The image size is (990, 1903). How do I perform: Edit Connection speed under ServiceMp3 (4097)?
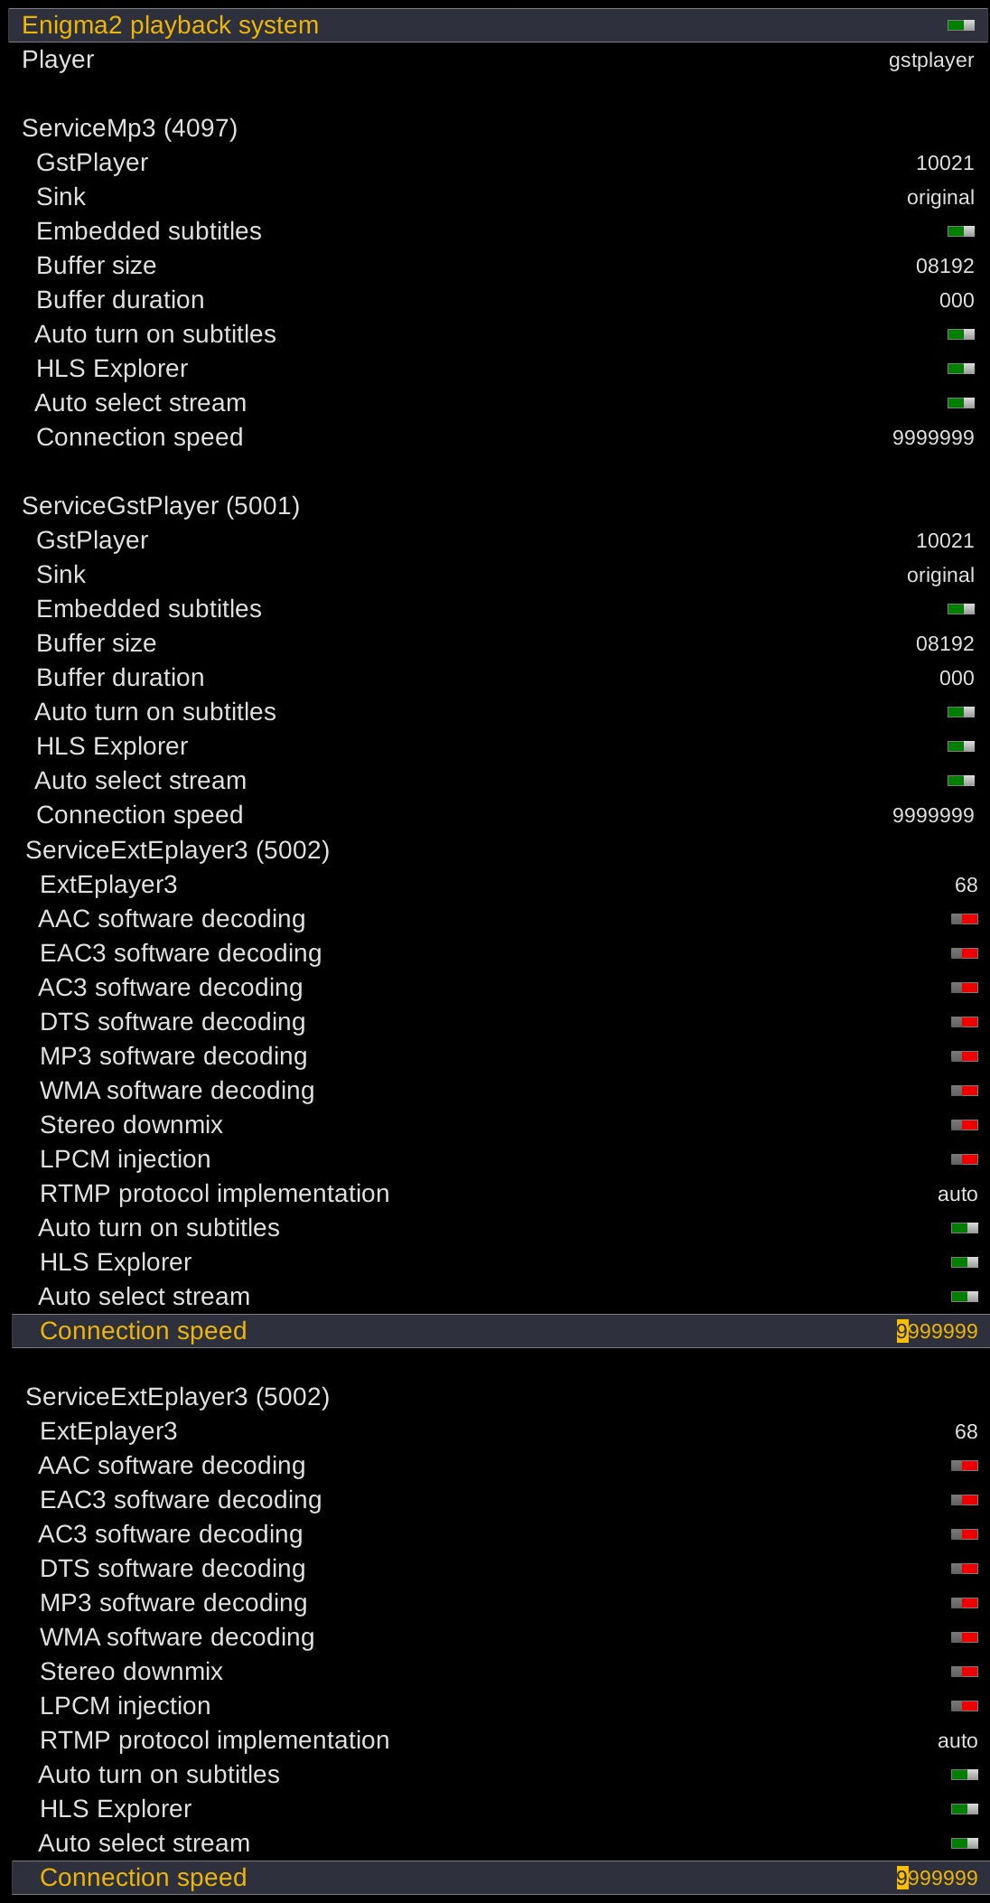click(932, 438)
